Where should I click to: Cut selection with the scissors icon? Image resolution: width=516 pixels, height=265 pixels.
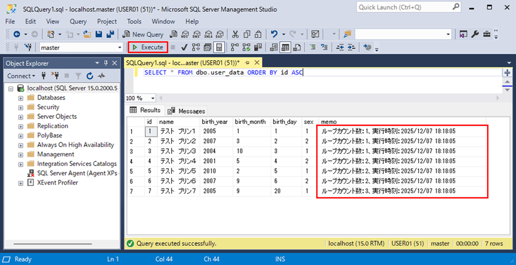click(x=235, y=34)
